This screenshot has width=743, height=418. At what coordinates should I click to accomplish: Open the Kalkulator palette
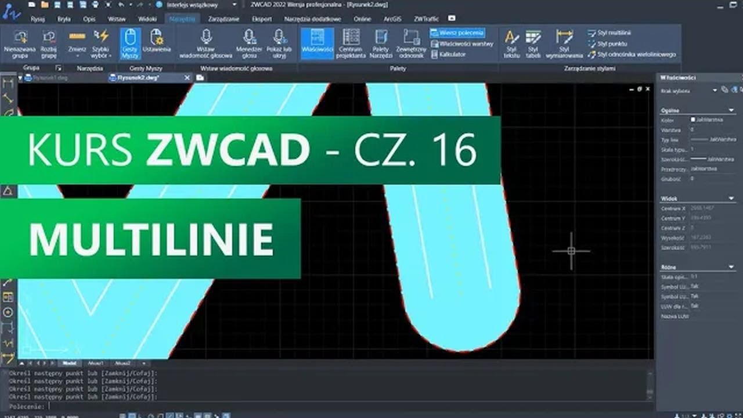[x=448, y=54]
